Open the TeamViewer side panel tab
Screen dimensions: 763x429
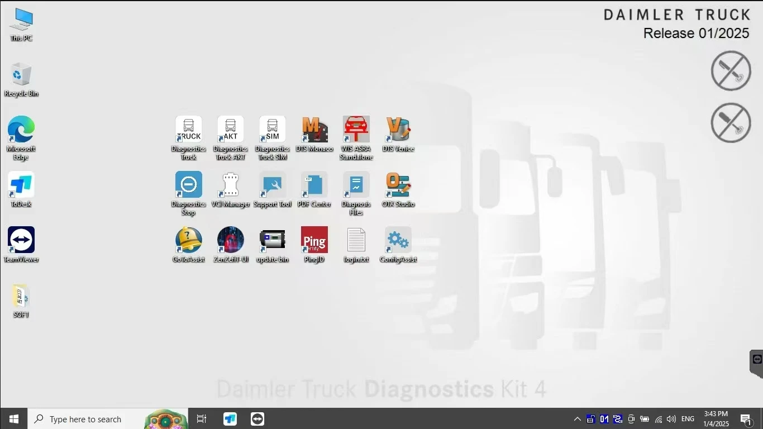coord(757,363)
